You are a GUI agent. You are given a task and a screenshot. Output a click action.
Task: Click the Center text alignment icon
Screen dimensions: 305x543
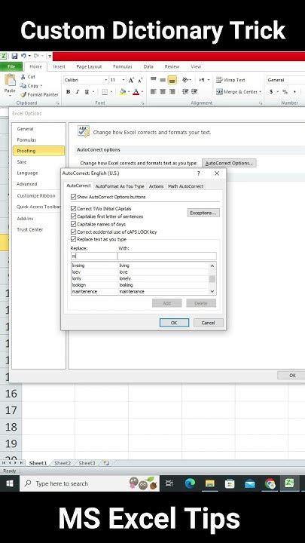coord(163,92)
